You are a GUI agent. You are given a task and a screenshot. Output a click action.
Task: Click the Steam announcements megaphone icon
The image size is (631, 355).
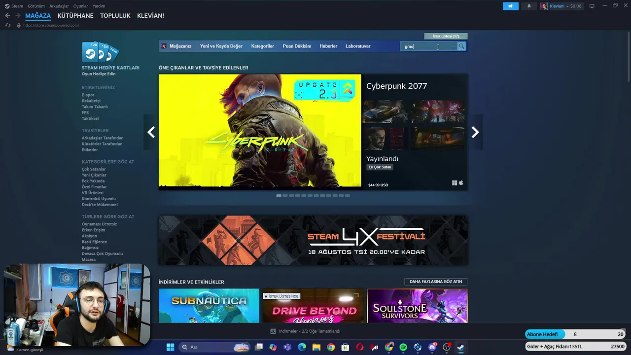click(x=511, y=6)
